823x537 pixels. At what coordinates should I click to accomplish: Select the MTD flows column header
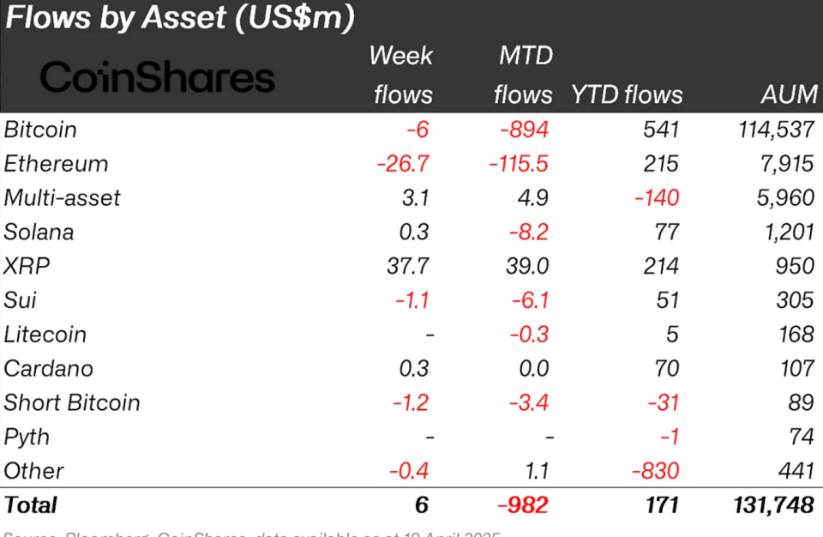tap(523, 75)
